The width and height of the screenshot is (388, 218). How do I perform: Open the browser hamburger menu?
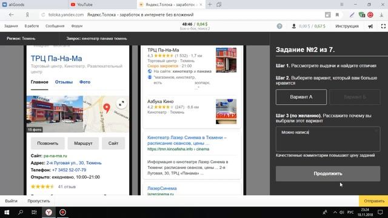342,4
